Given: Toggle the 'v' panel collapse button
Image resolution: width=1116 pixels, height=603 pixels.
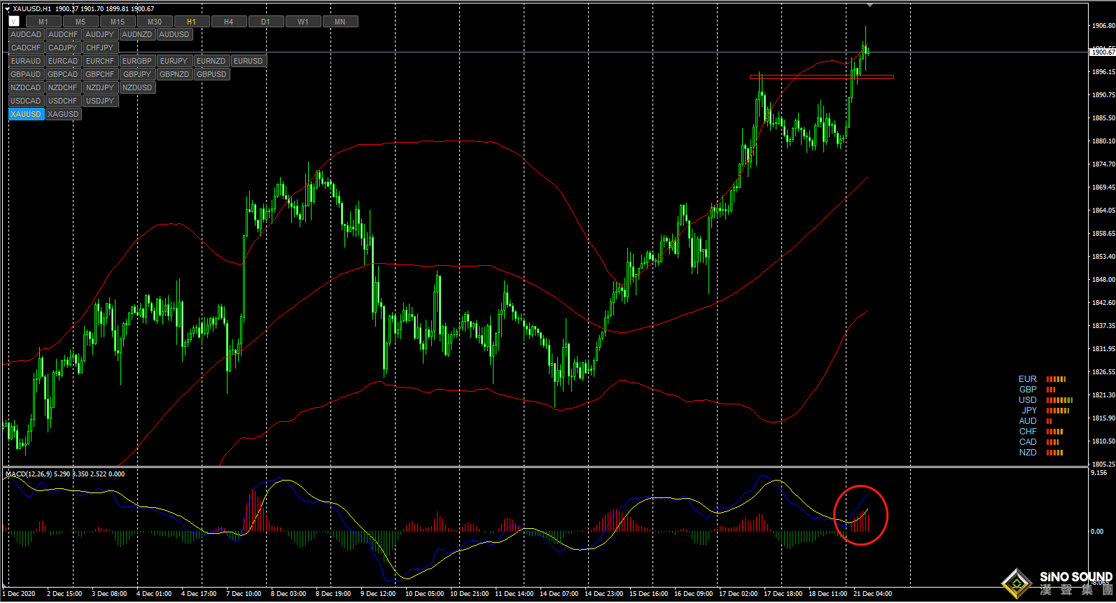Looking at the screenshot, I should point(14,22).
